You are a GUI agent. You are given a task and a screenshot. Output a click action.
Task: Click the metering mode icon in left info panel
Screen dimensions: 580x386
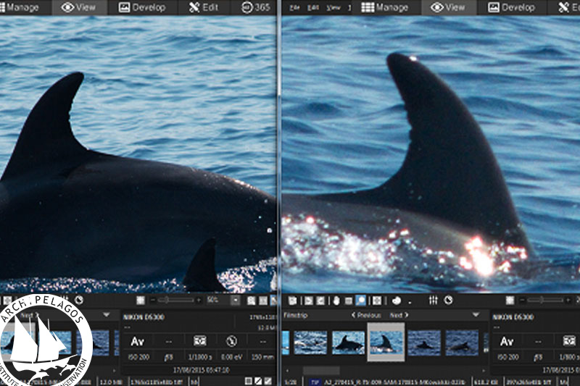pos(200,340)
